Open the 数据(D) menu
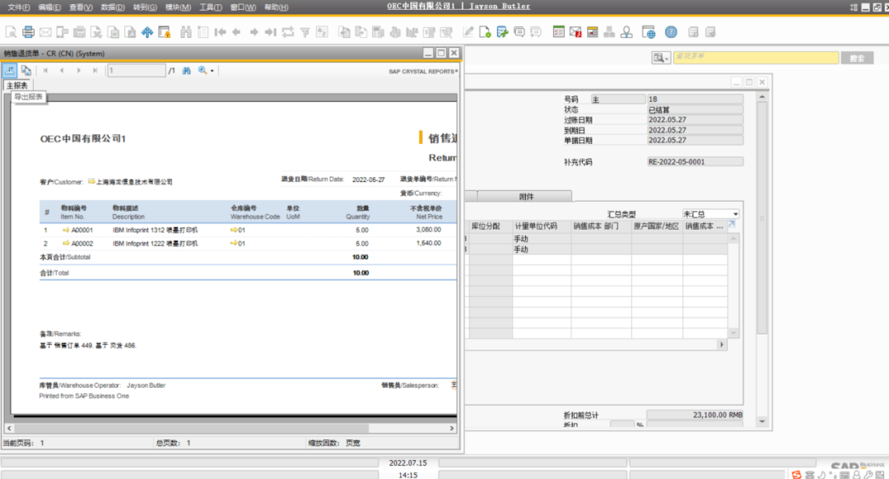This screenshot has width=889, height=479. [x=112, y=7]
